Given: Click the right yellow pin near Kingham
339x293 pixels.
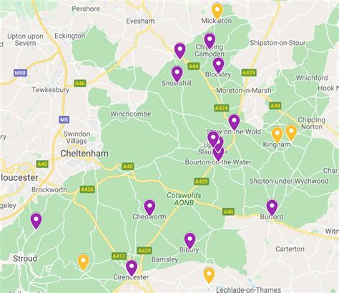Looking at the screenshot, I should tap(291, 132).
